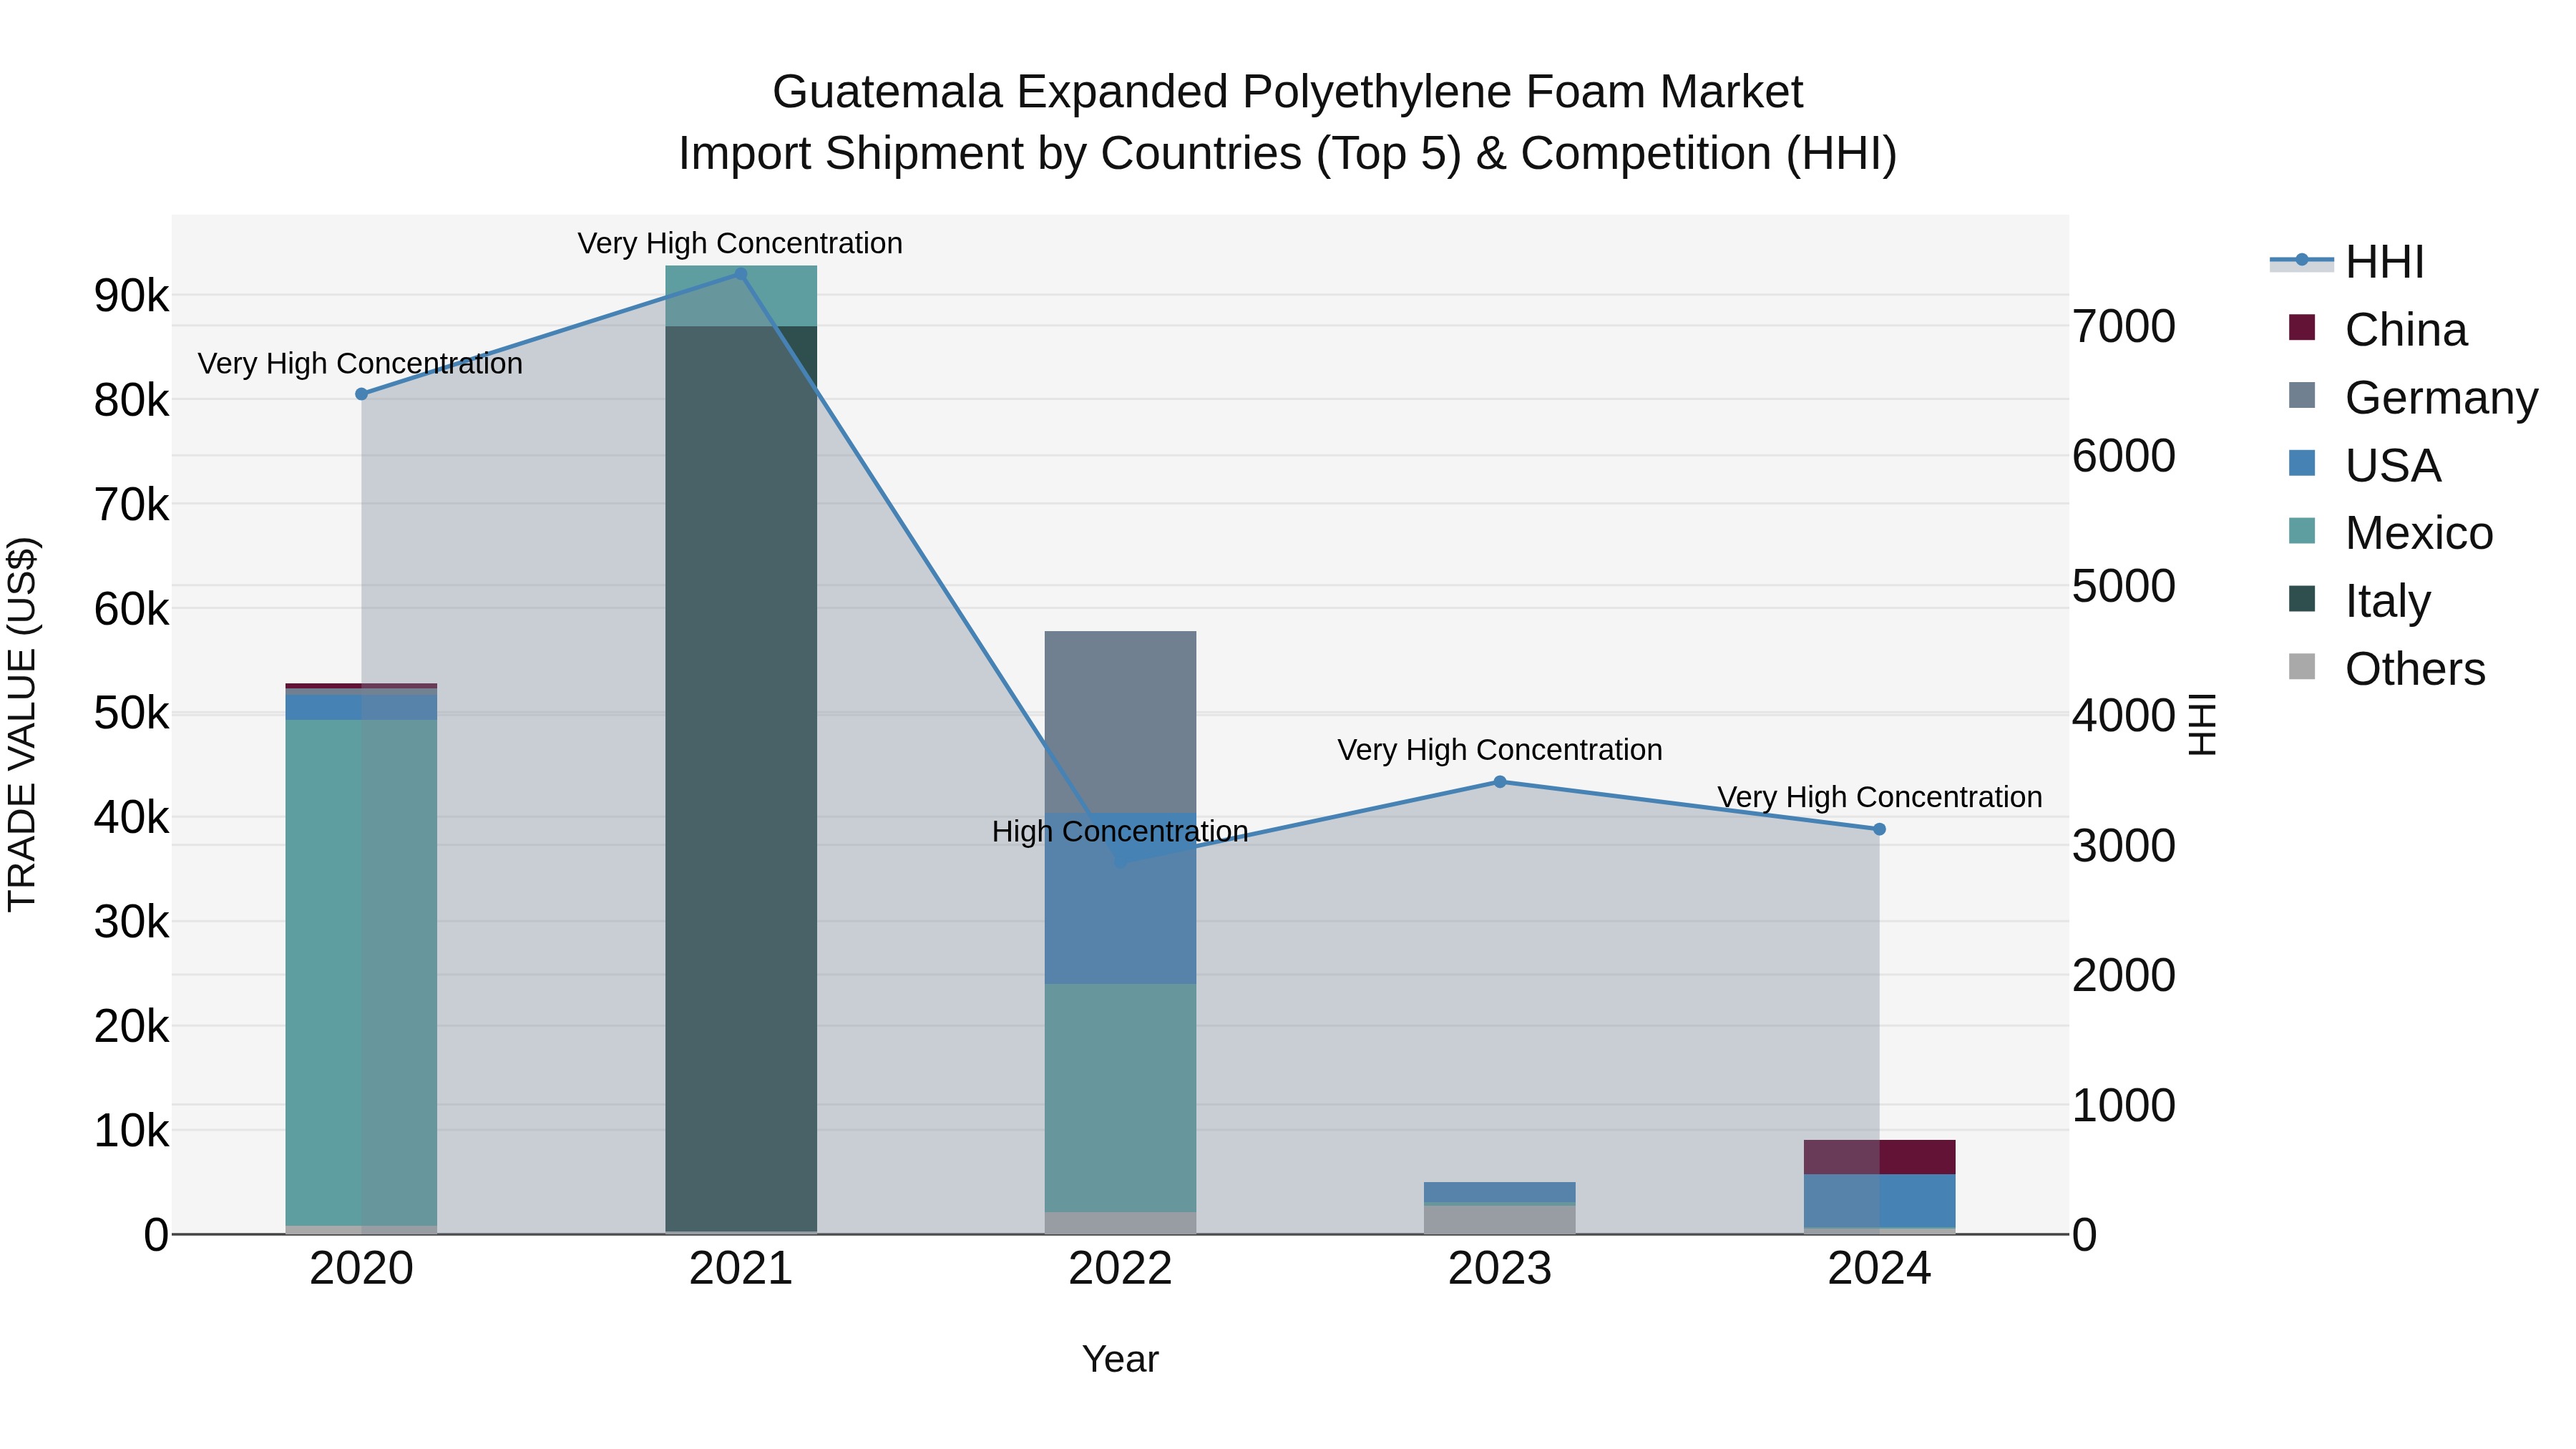Click the 4000 right axis tick label
The width and height of the screenshot is (2576, 1449).
[2124, 716]
